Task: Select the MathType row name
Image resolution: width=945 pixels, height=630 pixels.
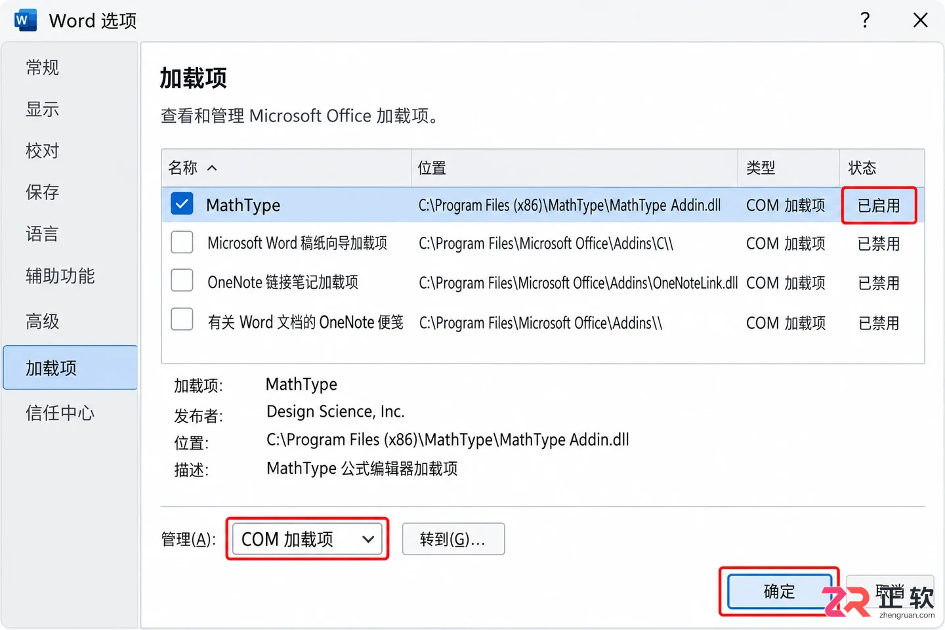Action: 243,205
